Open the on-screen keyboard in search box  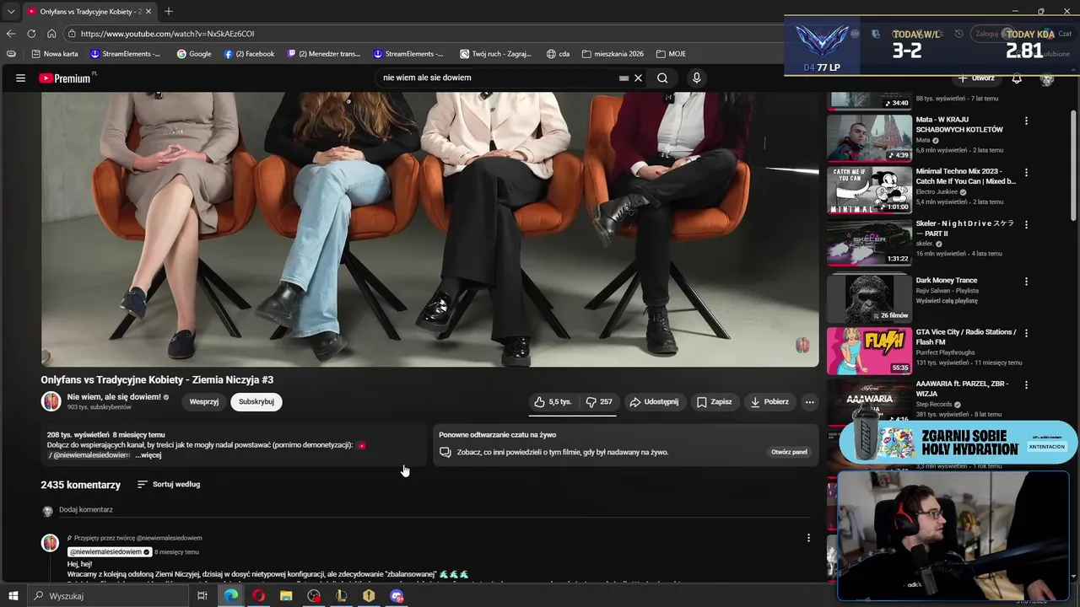(x=624, y=78)
